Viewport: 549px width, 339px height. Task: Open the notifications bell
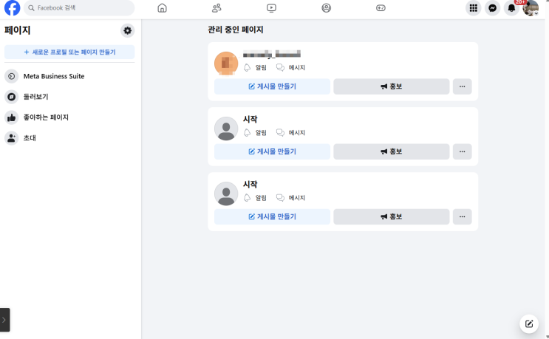pyautogui.click(x=511, y=8)
